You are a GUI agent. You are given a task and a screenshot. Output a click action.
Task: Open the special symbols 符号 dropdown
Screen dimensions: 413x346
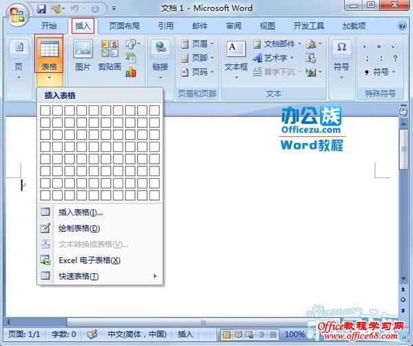(380, 72)
